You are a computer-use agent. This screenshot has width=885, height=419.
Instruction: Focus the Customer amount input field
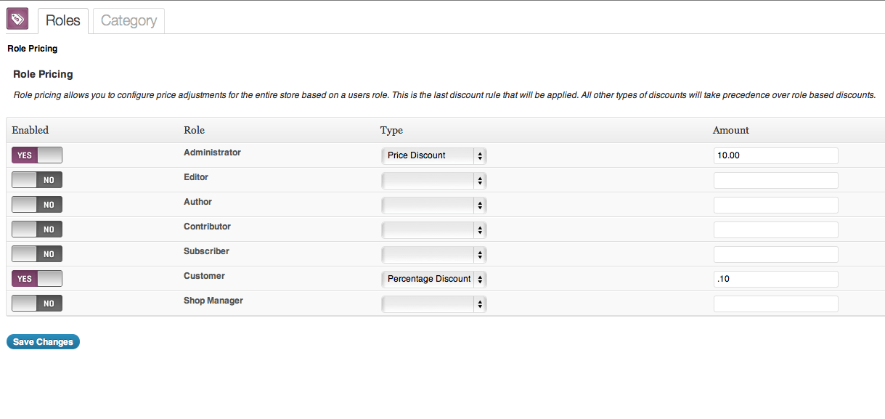pyautogui.click(x=775, y=279)
